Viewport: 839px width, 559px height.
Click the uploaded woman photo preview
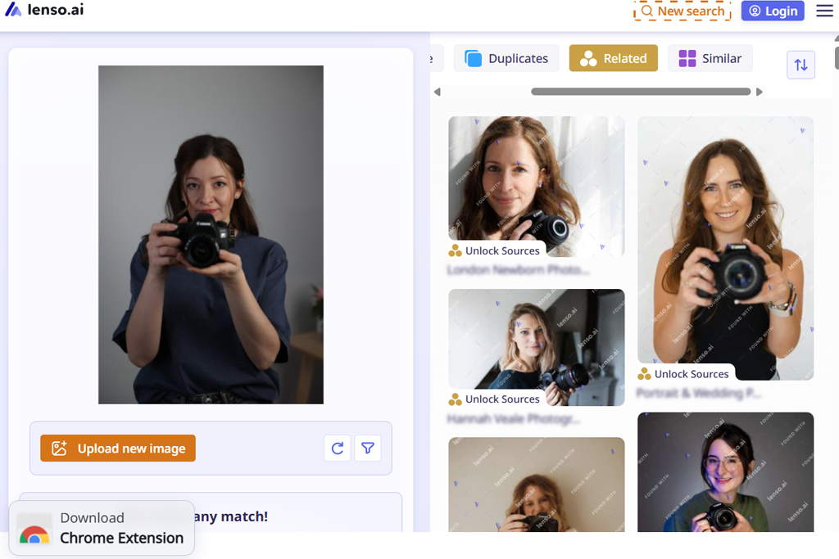[x=211, y=235]
